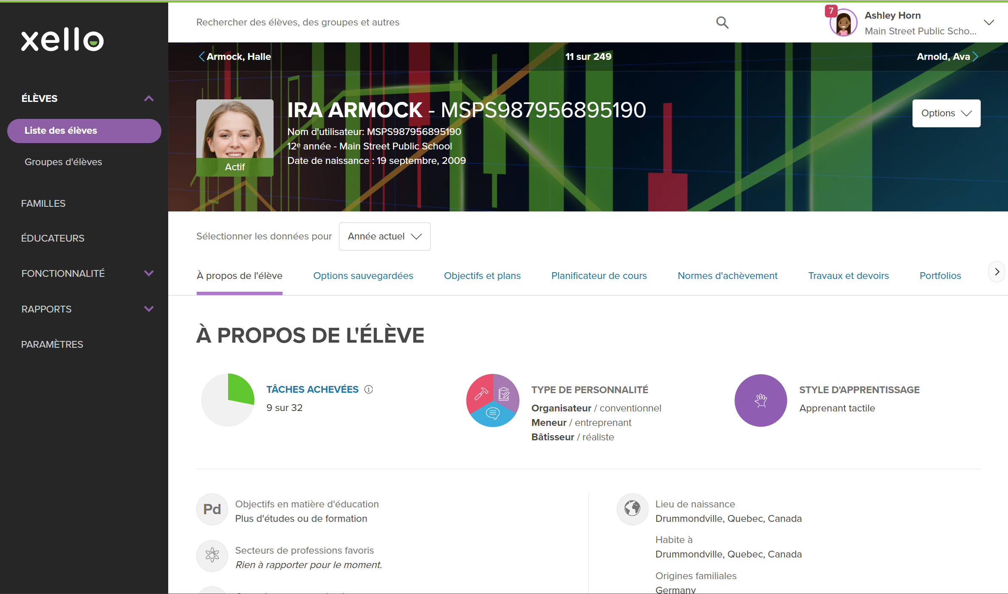Open the Options dropdown

[x=946, y=113]
